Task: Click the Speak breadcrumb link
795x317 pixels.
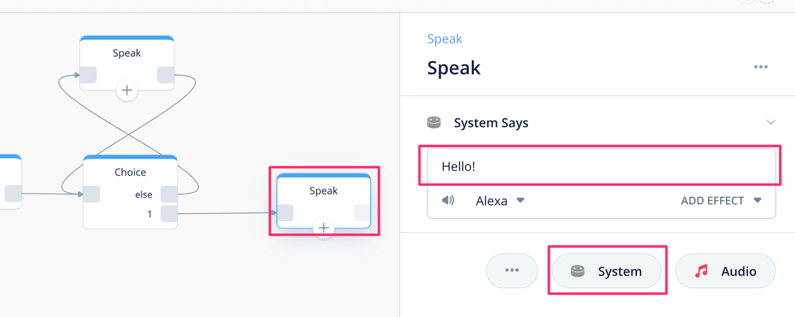Action: [x=445, y=39]
